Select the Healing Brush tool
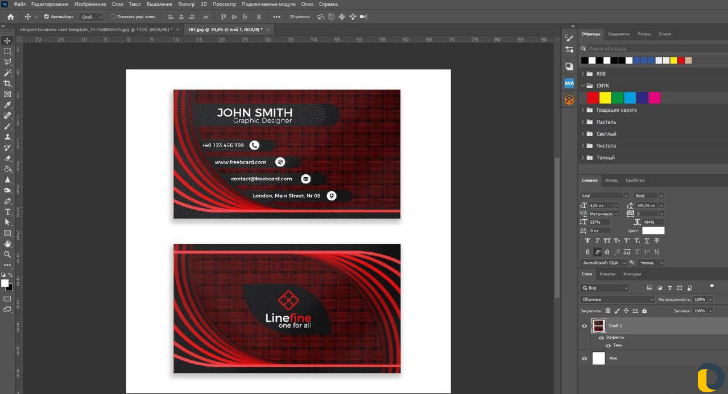Screen dimensions: 728x394 7,116
